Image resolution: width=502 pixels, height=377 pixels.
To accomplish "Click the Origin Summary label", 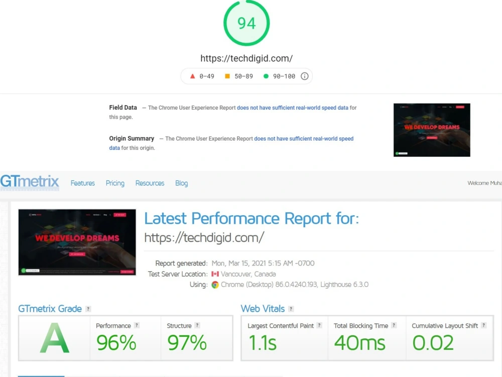I will coord(132,139).
